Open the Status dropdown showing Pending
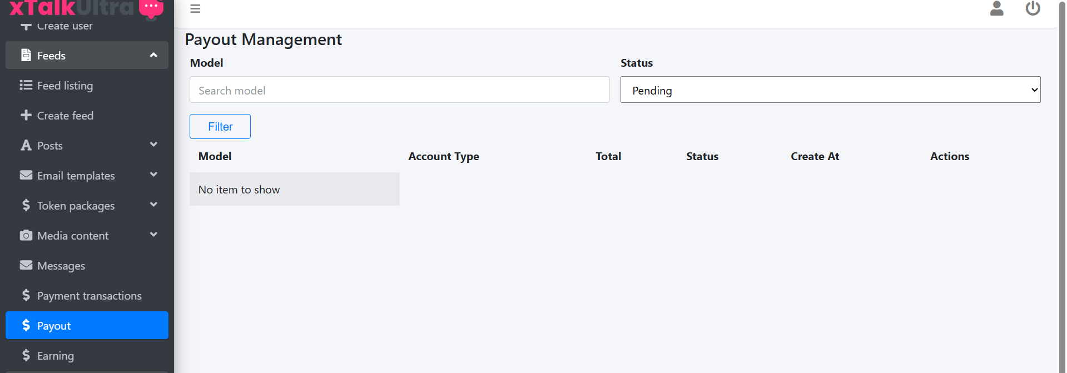Screen dimensions: 1067x373 [830, 90]
